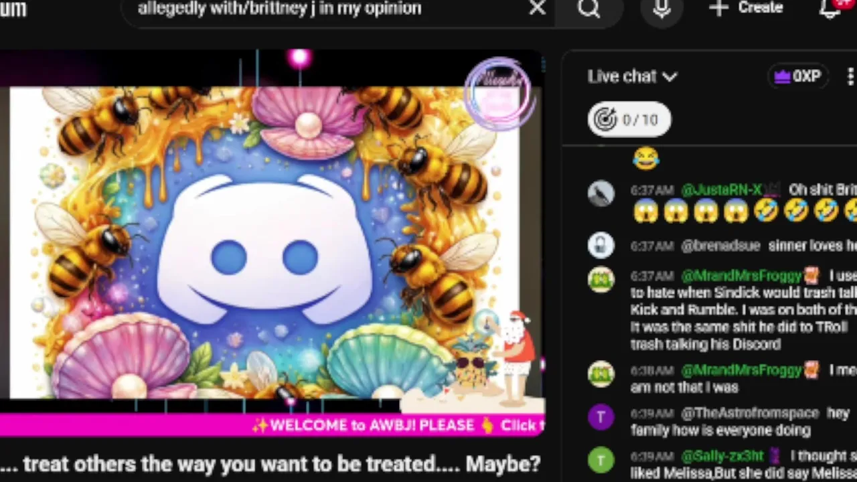Click the laughing emoji above chat messages
This screenshot has width=857, height=482.
click(x=645, y=159)
